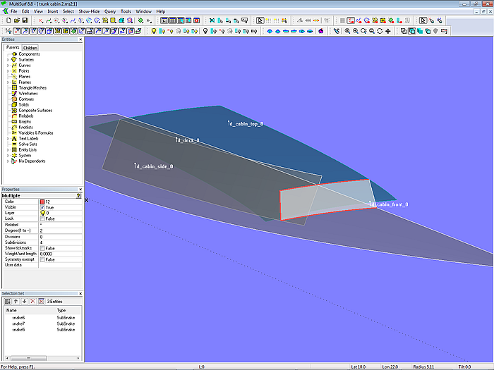Select the arrow pointer tool in toolbar

(260, 20)
